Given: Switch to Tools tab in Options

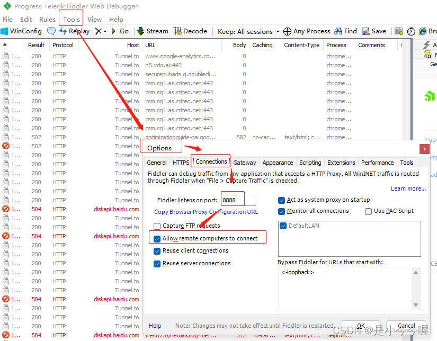Looking at the screenshot, I should click(407, 163).
